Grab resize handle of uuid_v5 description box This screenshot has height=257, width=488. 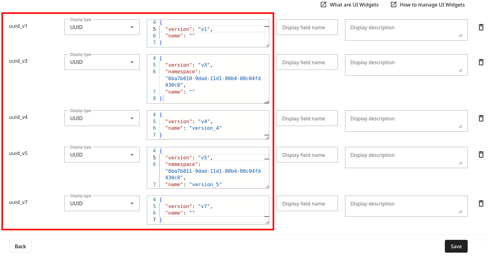[x=460, y=163]
